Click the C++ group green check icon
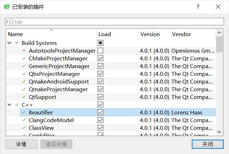Image resolution: width=229 pixels, height=154 pixels. point(17,105)
